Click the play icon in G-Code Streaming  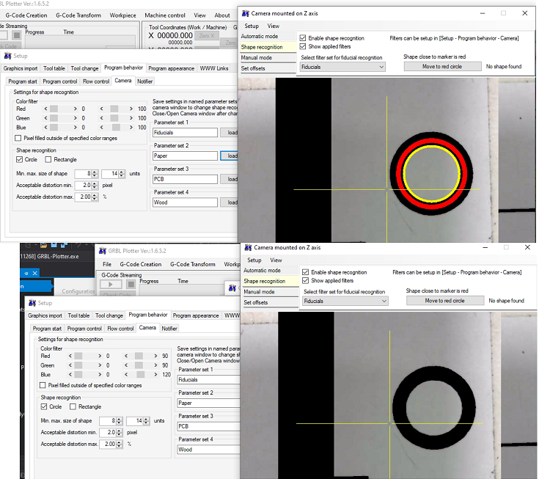coord(111,285)
